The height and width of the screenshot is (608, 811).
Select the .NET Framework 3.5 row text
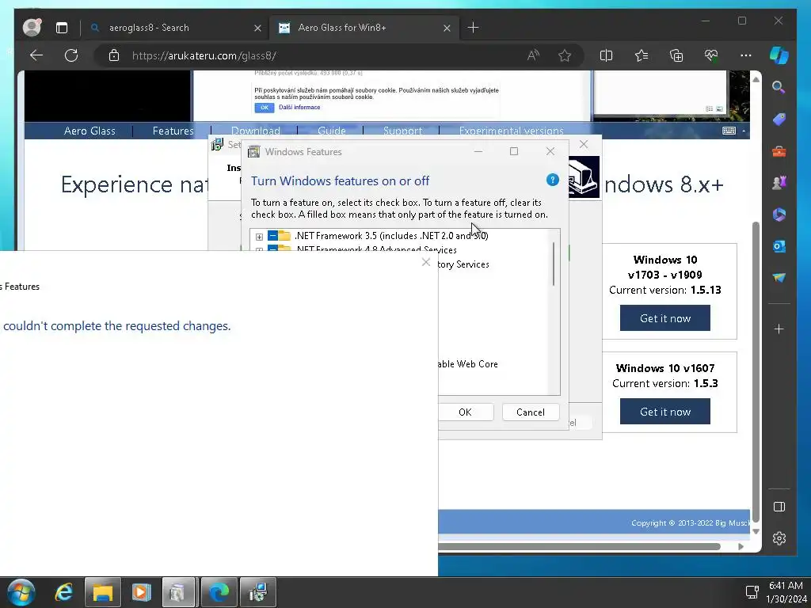(x=391, y=236)
